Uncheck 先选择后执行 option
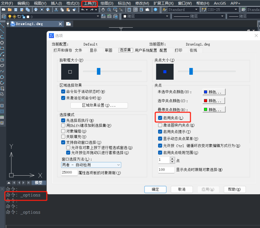260x228 pixels. 63,120
